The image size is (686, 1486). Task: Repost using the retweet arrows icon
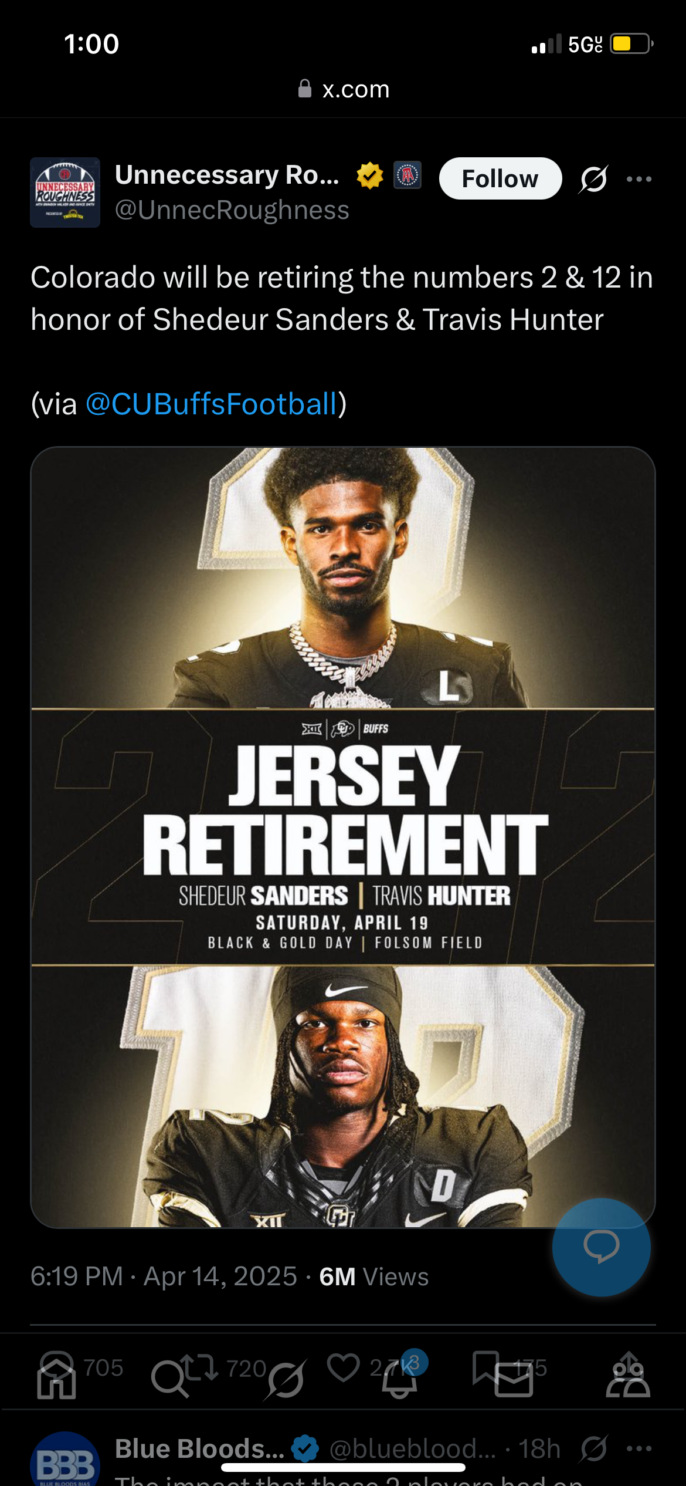(x=199, y=1367)
